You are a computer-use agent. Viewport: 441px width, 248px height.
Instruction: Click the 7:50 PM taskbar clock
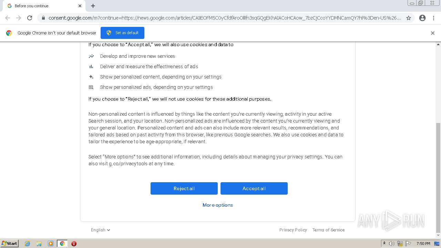pyautogui.click(x=423, y=244)
